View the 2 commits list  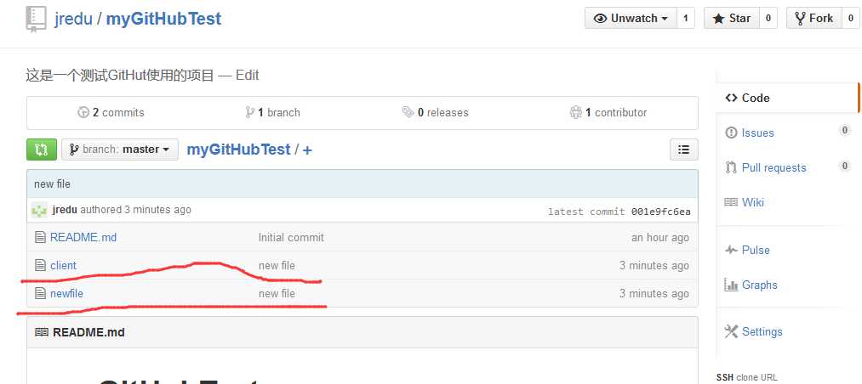(111, 112)
